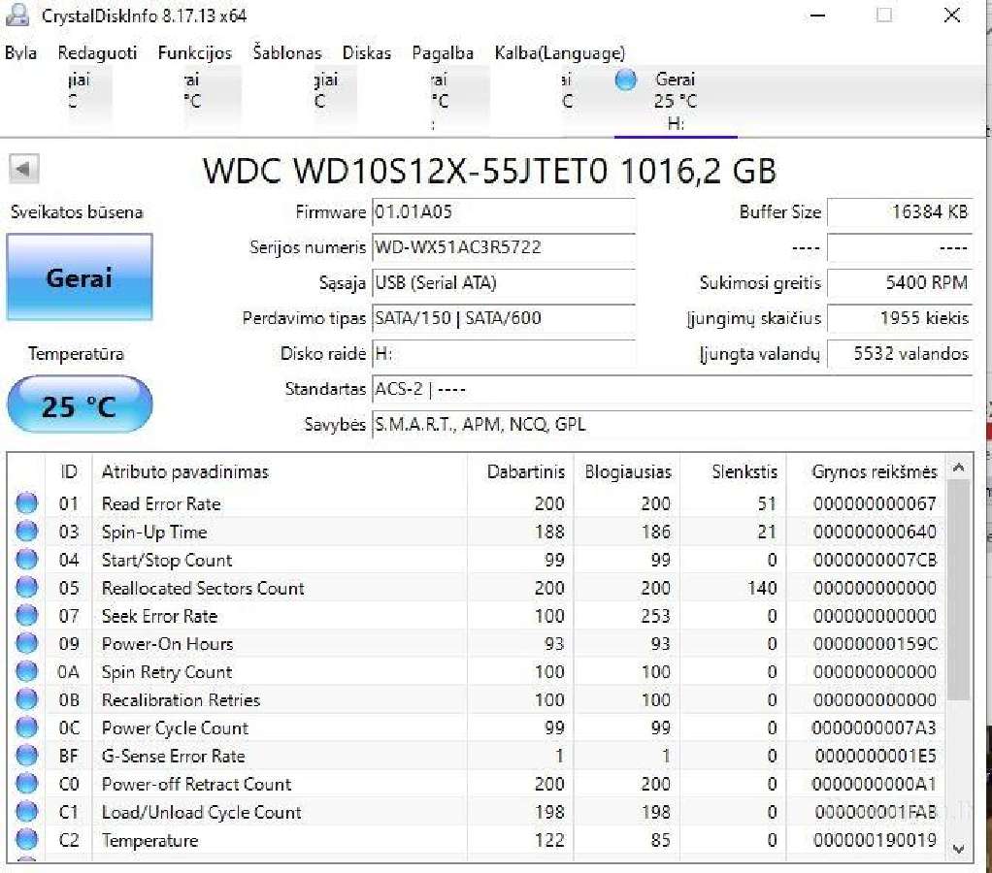Click raw value 0000000007CB
992x873 pixels.
875,560
